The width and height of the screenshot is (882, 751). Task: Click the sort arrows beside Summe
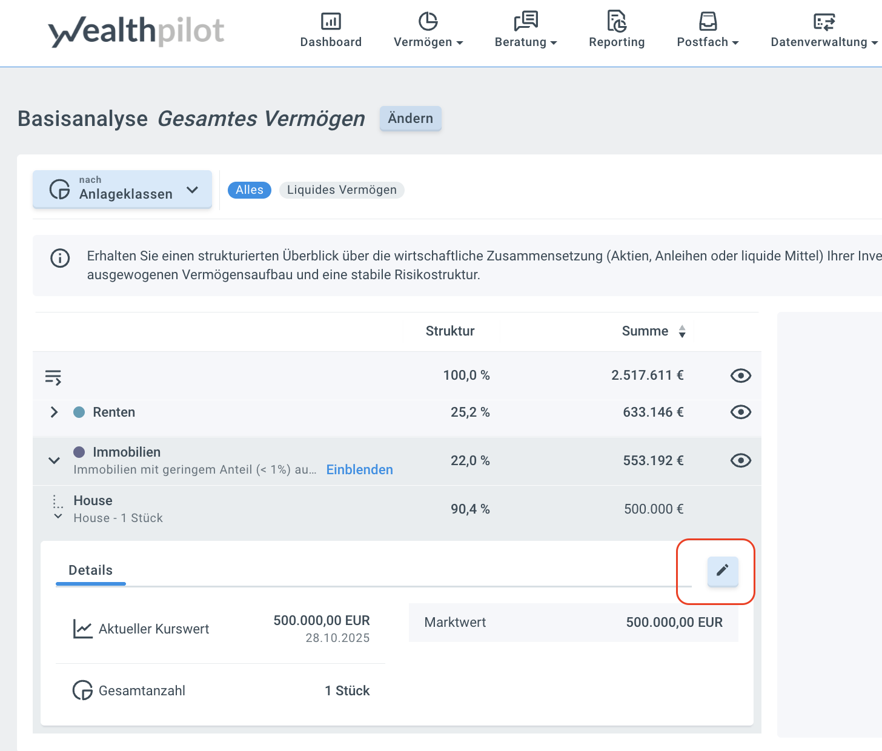(x=682, y=331)
